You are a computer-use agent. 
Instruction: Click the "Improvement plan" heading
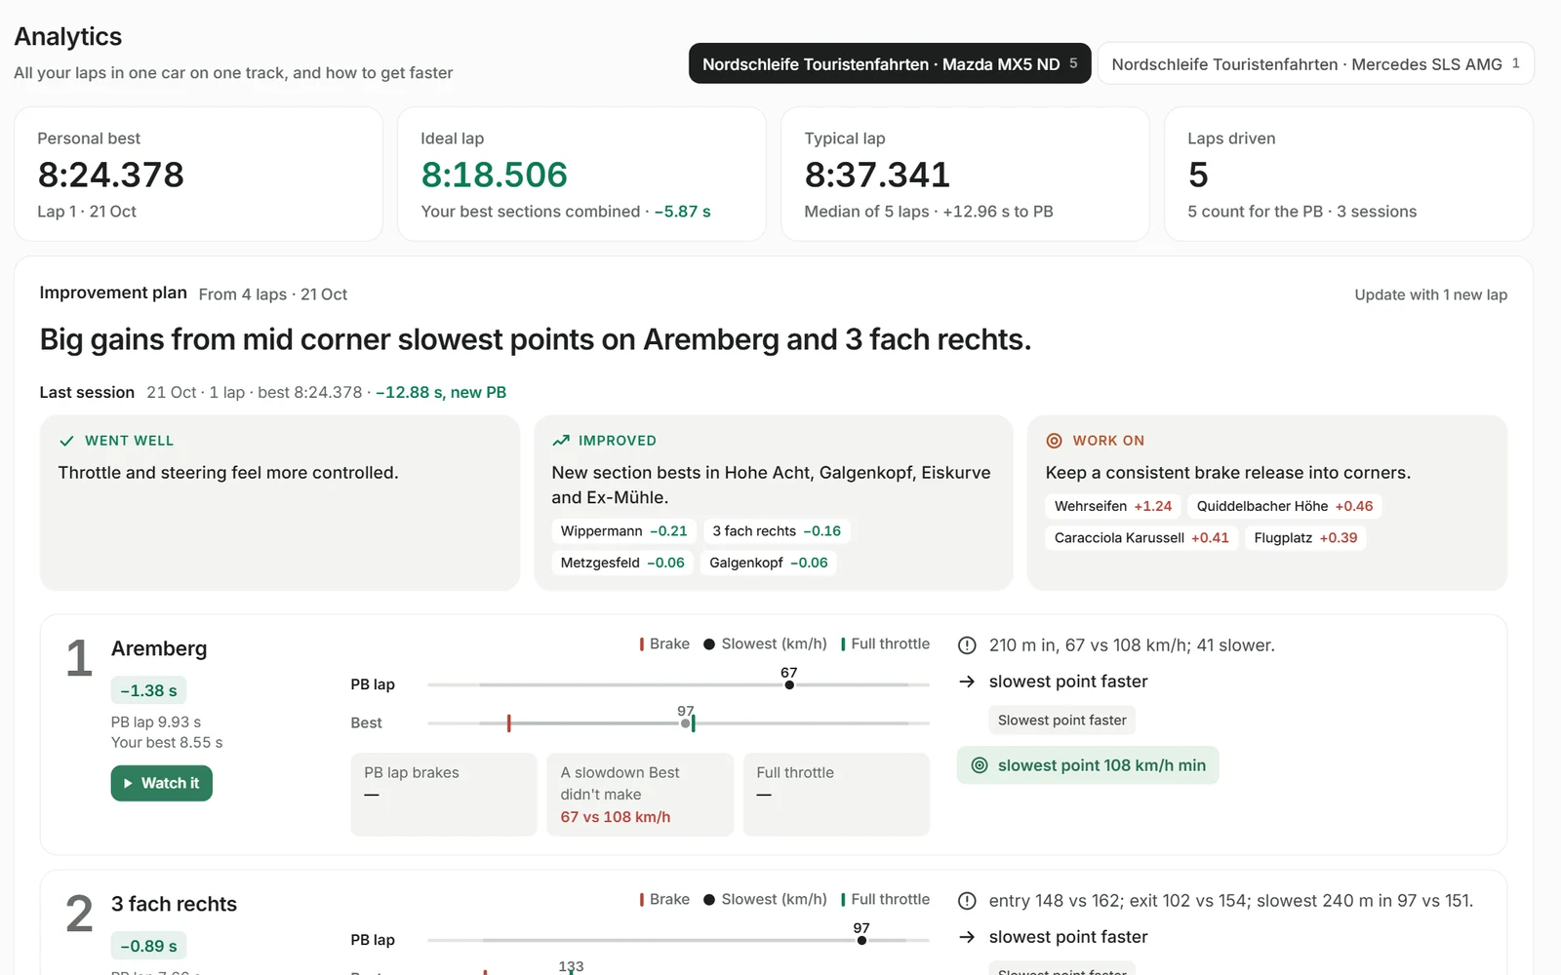[x=113, y=292]
